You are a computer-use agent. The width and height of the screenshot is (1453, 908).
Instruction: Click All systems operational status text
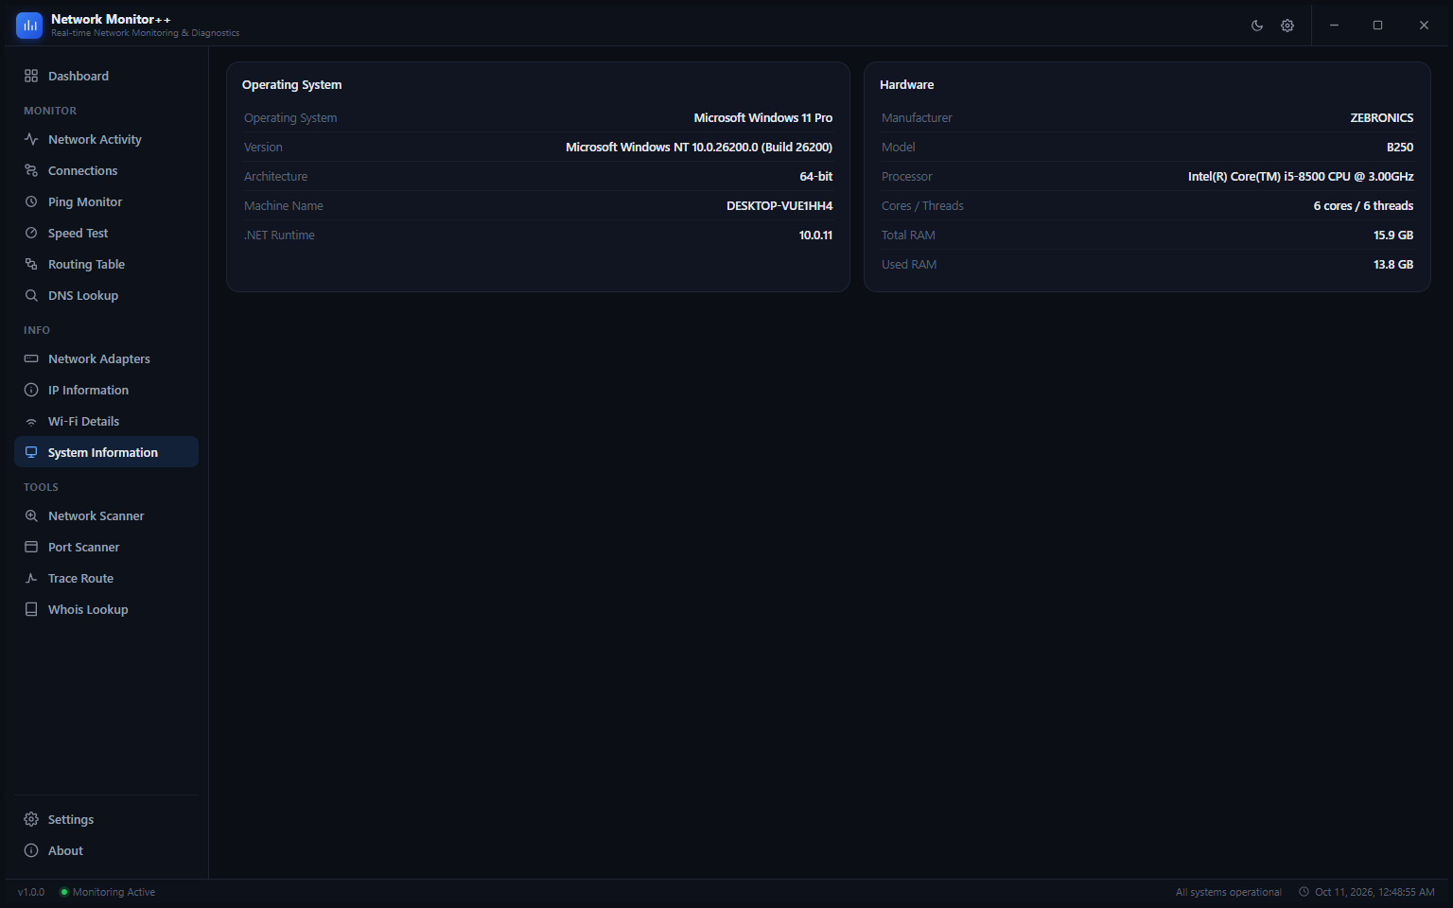1228,892
